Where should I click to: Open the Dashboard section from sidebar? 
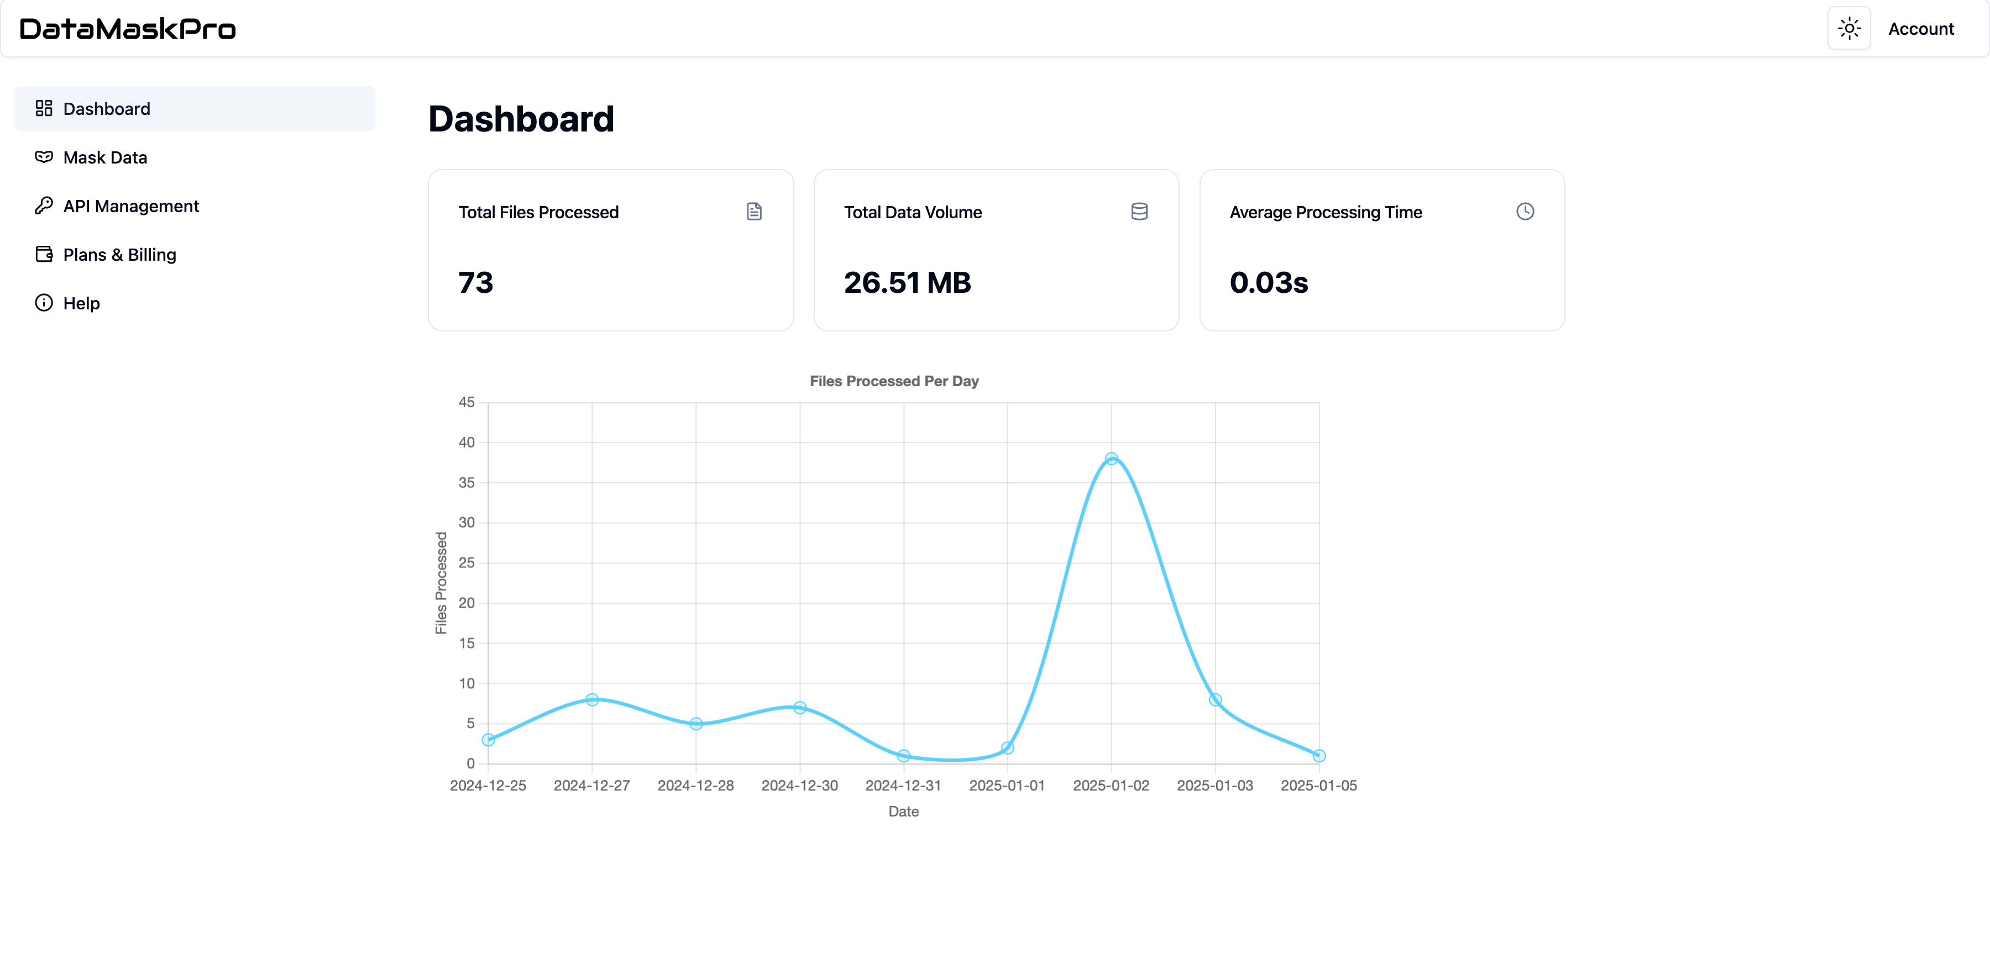click(x=106, y=108)
